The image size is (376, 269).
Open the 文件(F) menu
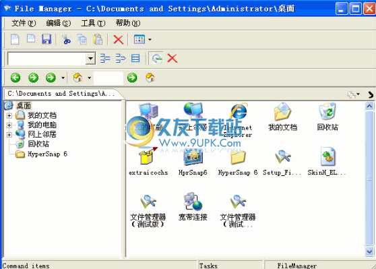pos(24,24)
